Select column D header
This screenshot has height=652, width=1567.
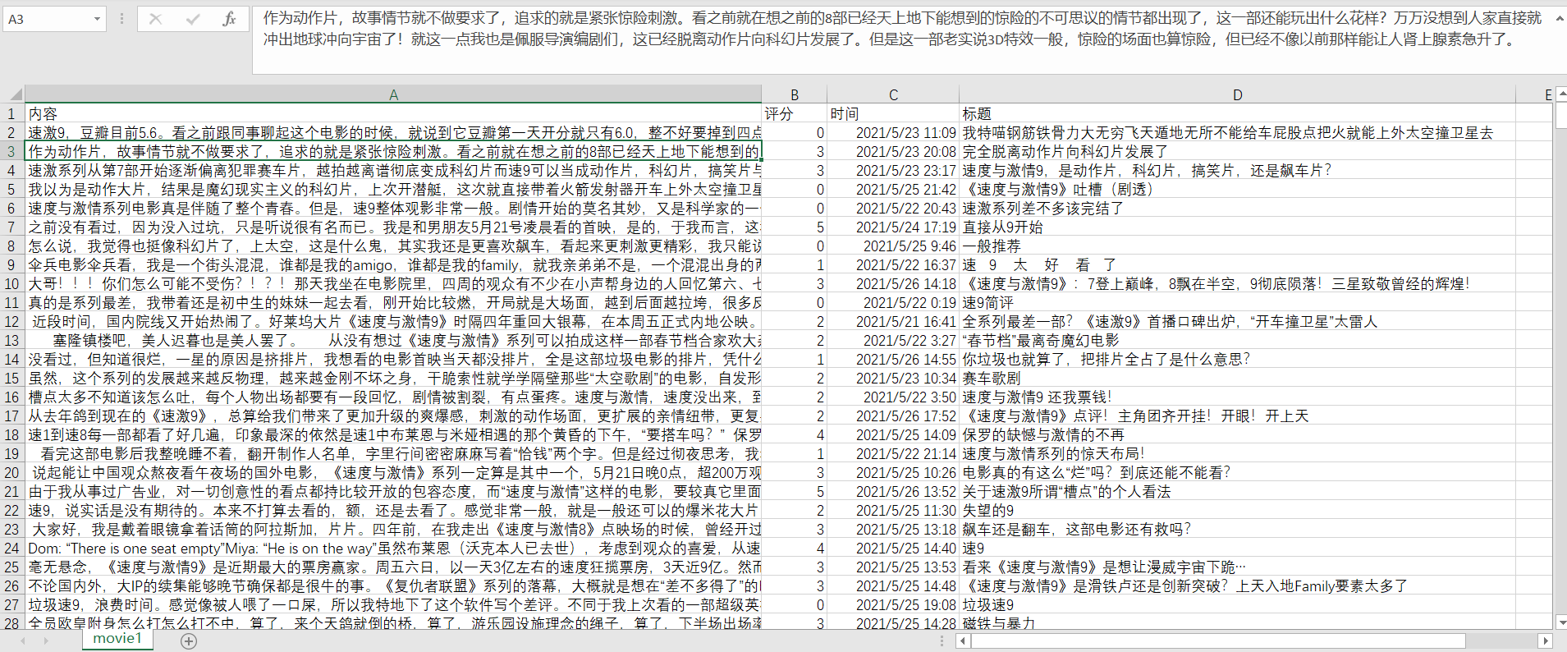(x=1237, y=94)
